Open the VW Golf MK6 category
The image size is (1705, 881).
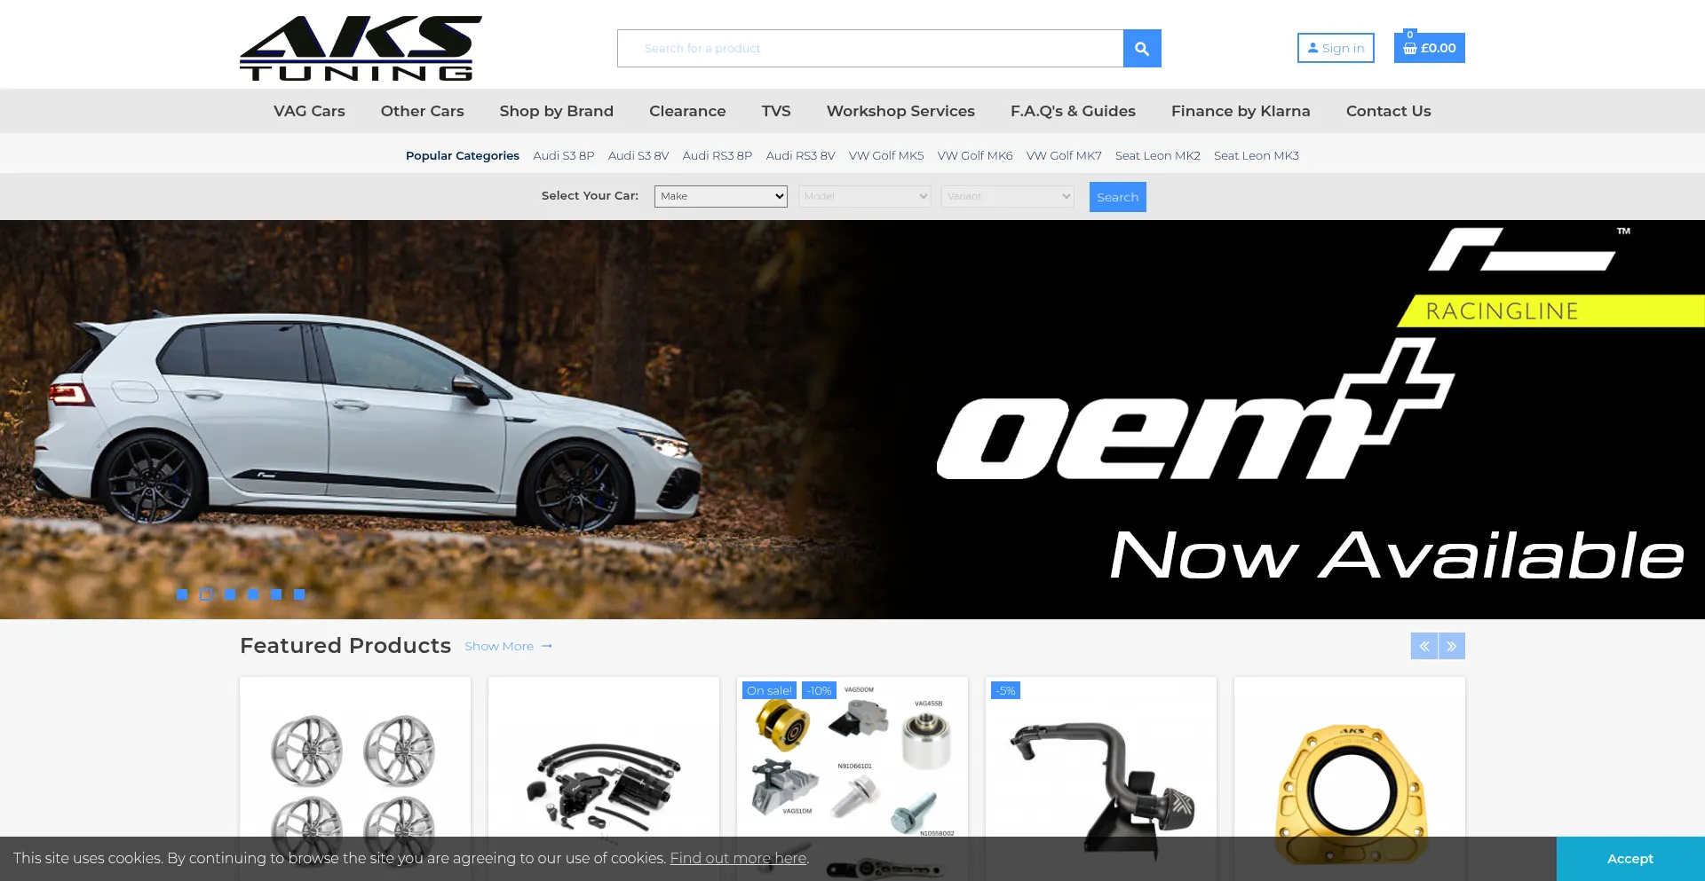(975, 155)
